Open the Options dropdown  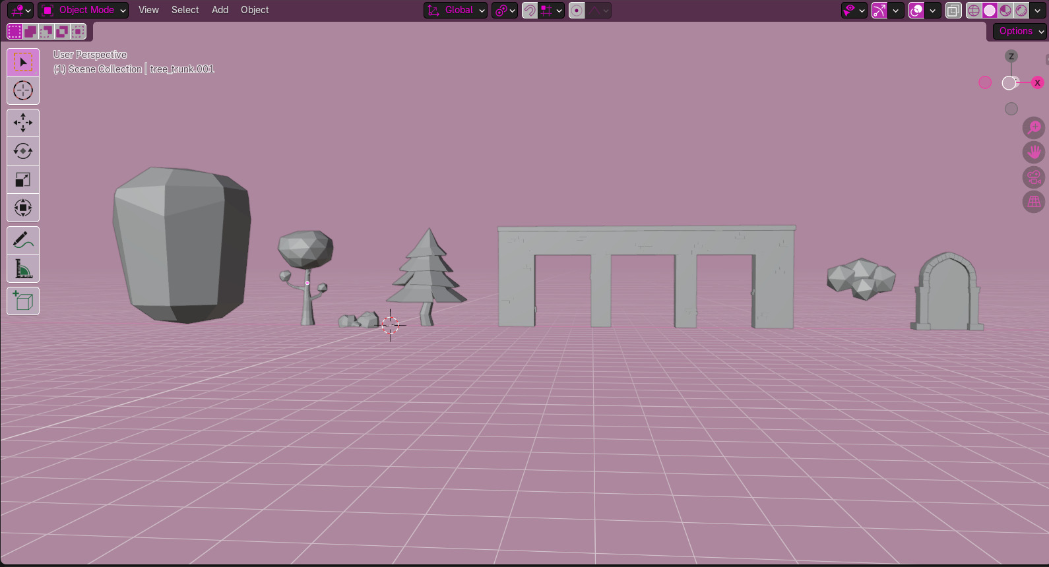[1020, 31]
